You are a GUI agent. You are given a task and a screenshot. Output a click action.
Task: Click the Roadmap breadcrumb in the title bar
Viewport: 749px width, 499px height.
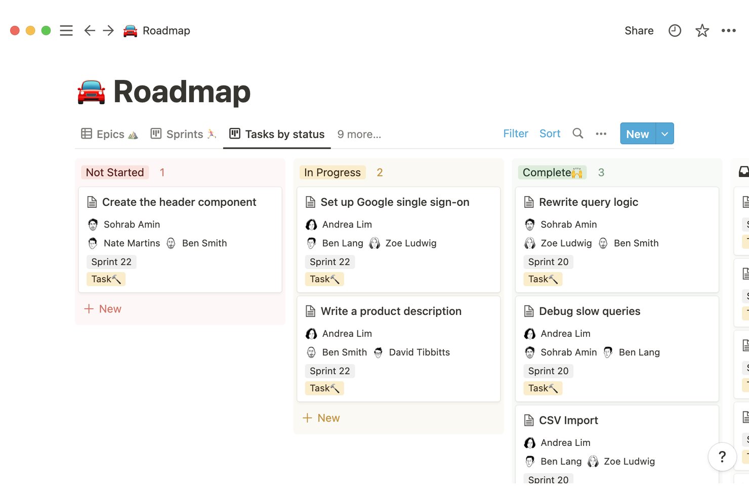(x=167, y=31)
